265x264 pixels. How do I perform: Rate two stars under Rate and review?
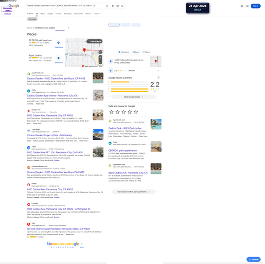click(x=118, y=112)
